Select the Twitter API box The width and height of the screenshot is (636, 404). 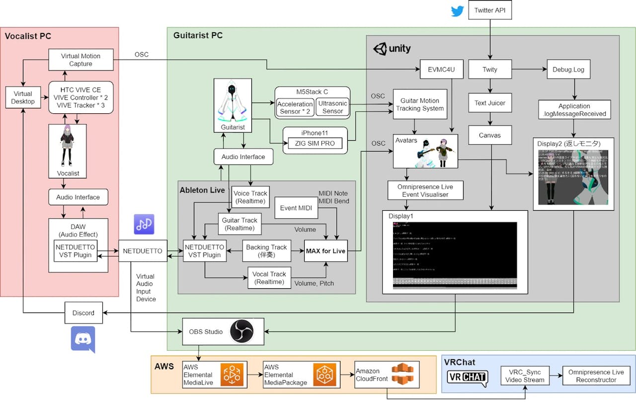pos(490,10)
